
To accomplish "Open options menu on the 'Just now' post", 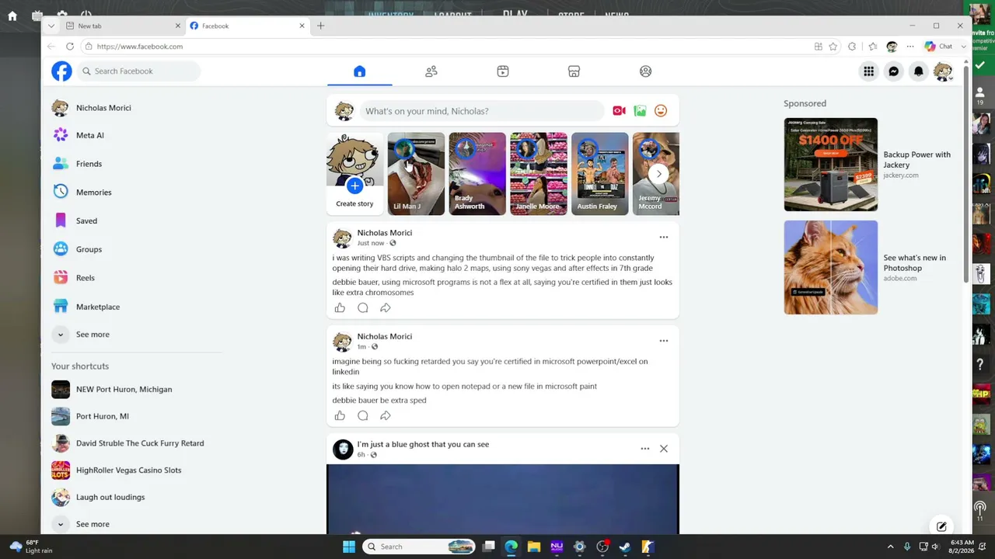I will 664,237.
